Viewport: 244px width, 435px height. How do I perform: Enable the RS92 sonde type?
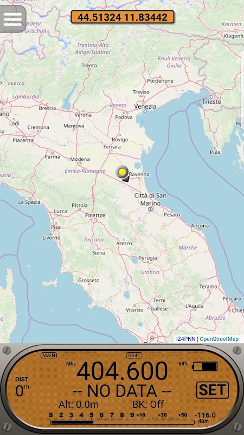click(x=155, y=356)
